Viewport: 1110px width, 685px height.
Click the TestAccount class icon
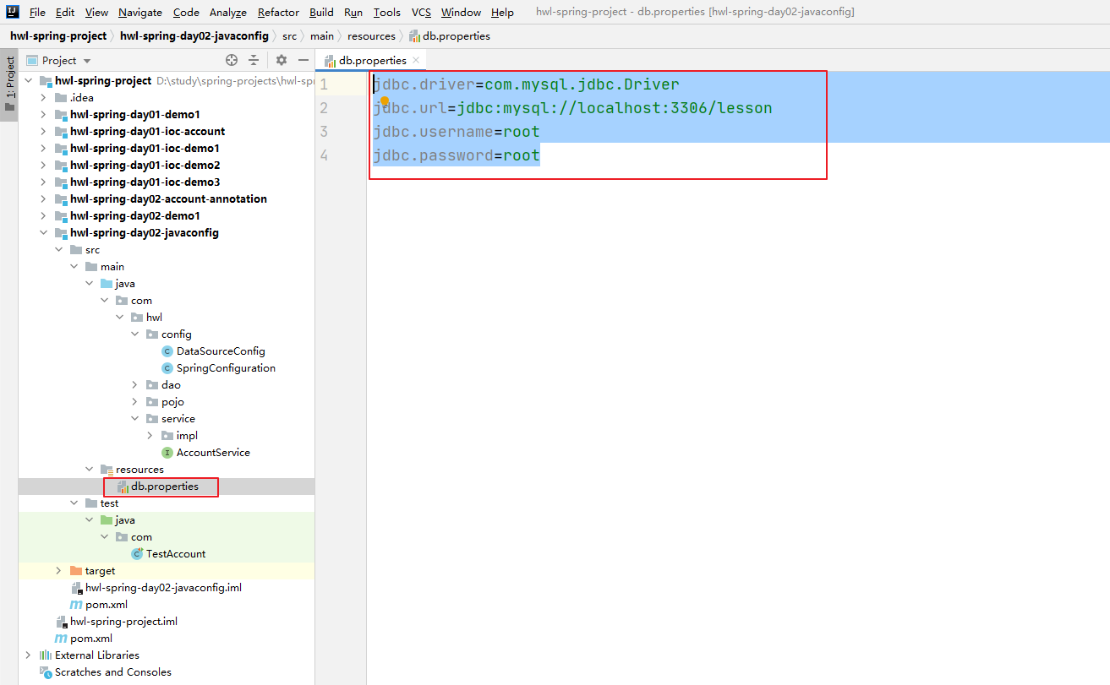coord(137,554)
